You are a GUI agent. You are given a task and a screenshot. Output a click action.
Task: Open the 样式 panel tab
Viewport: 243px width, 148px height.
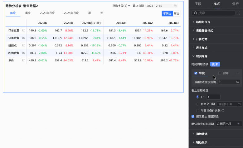pos(217,4)
